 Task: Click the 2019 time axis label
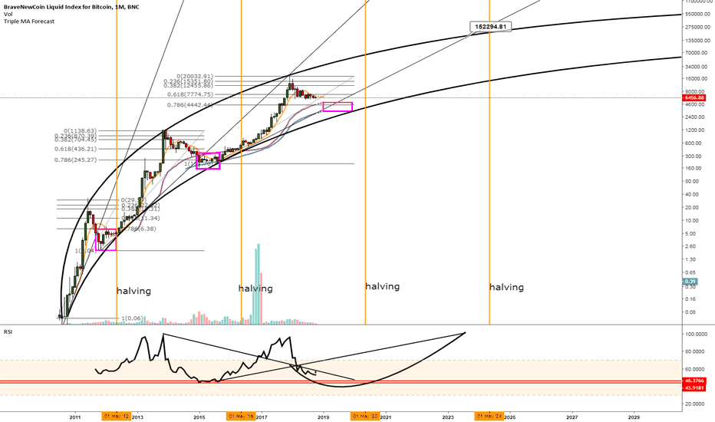[x=323, y=417]
